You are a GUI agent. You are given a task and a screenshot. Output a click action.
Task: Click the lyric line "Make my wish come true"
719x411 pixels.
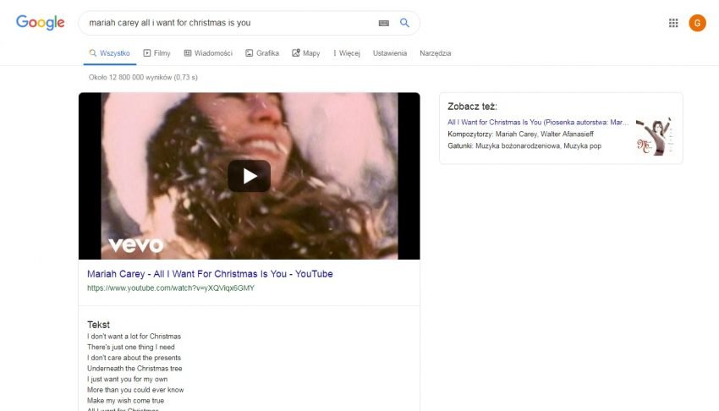125,401
